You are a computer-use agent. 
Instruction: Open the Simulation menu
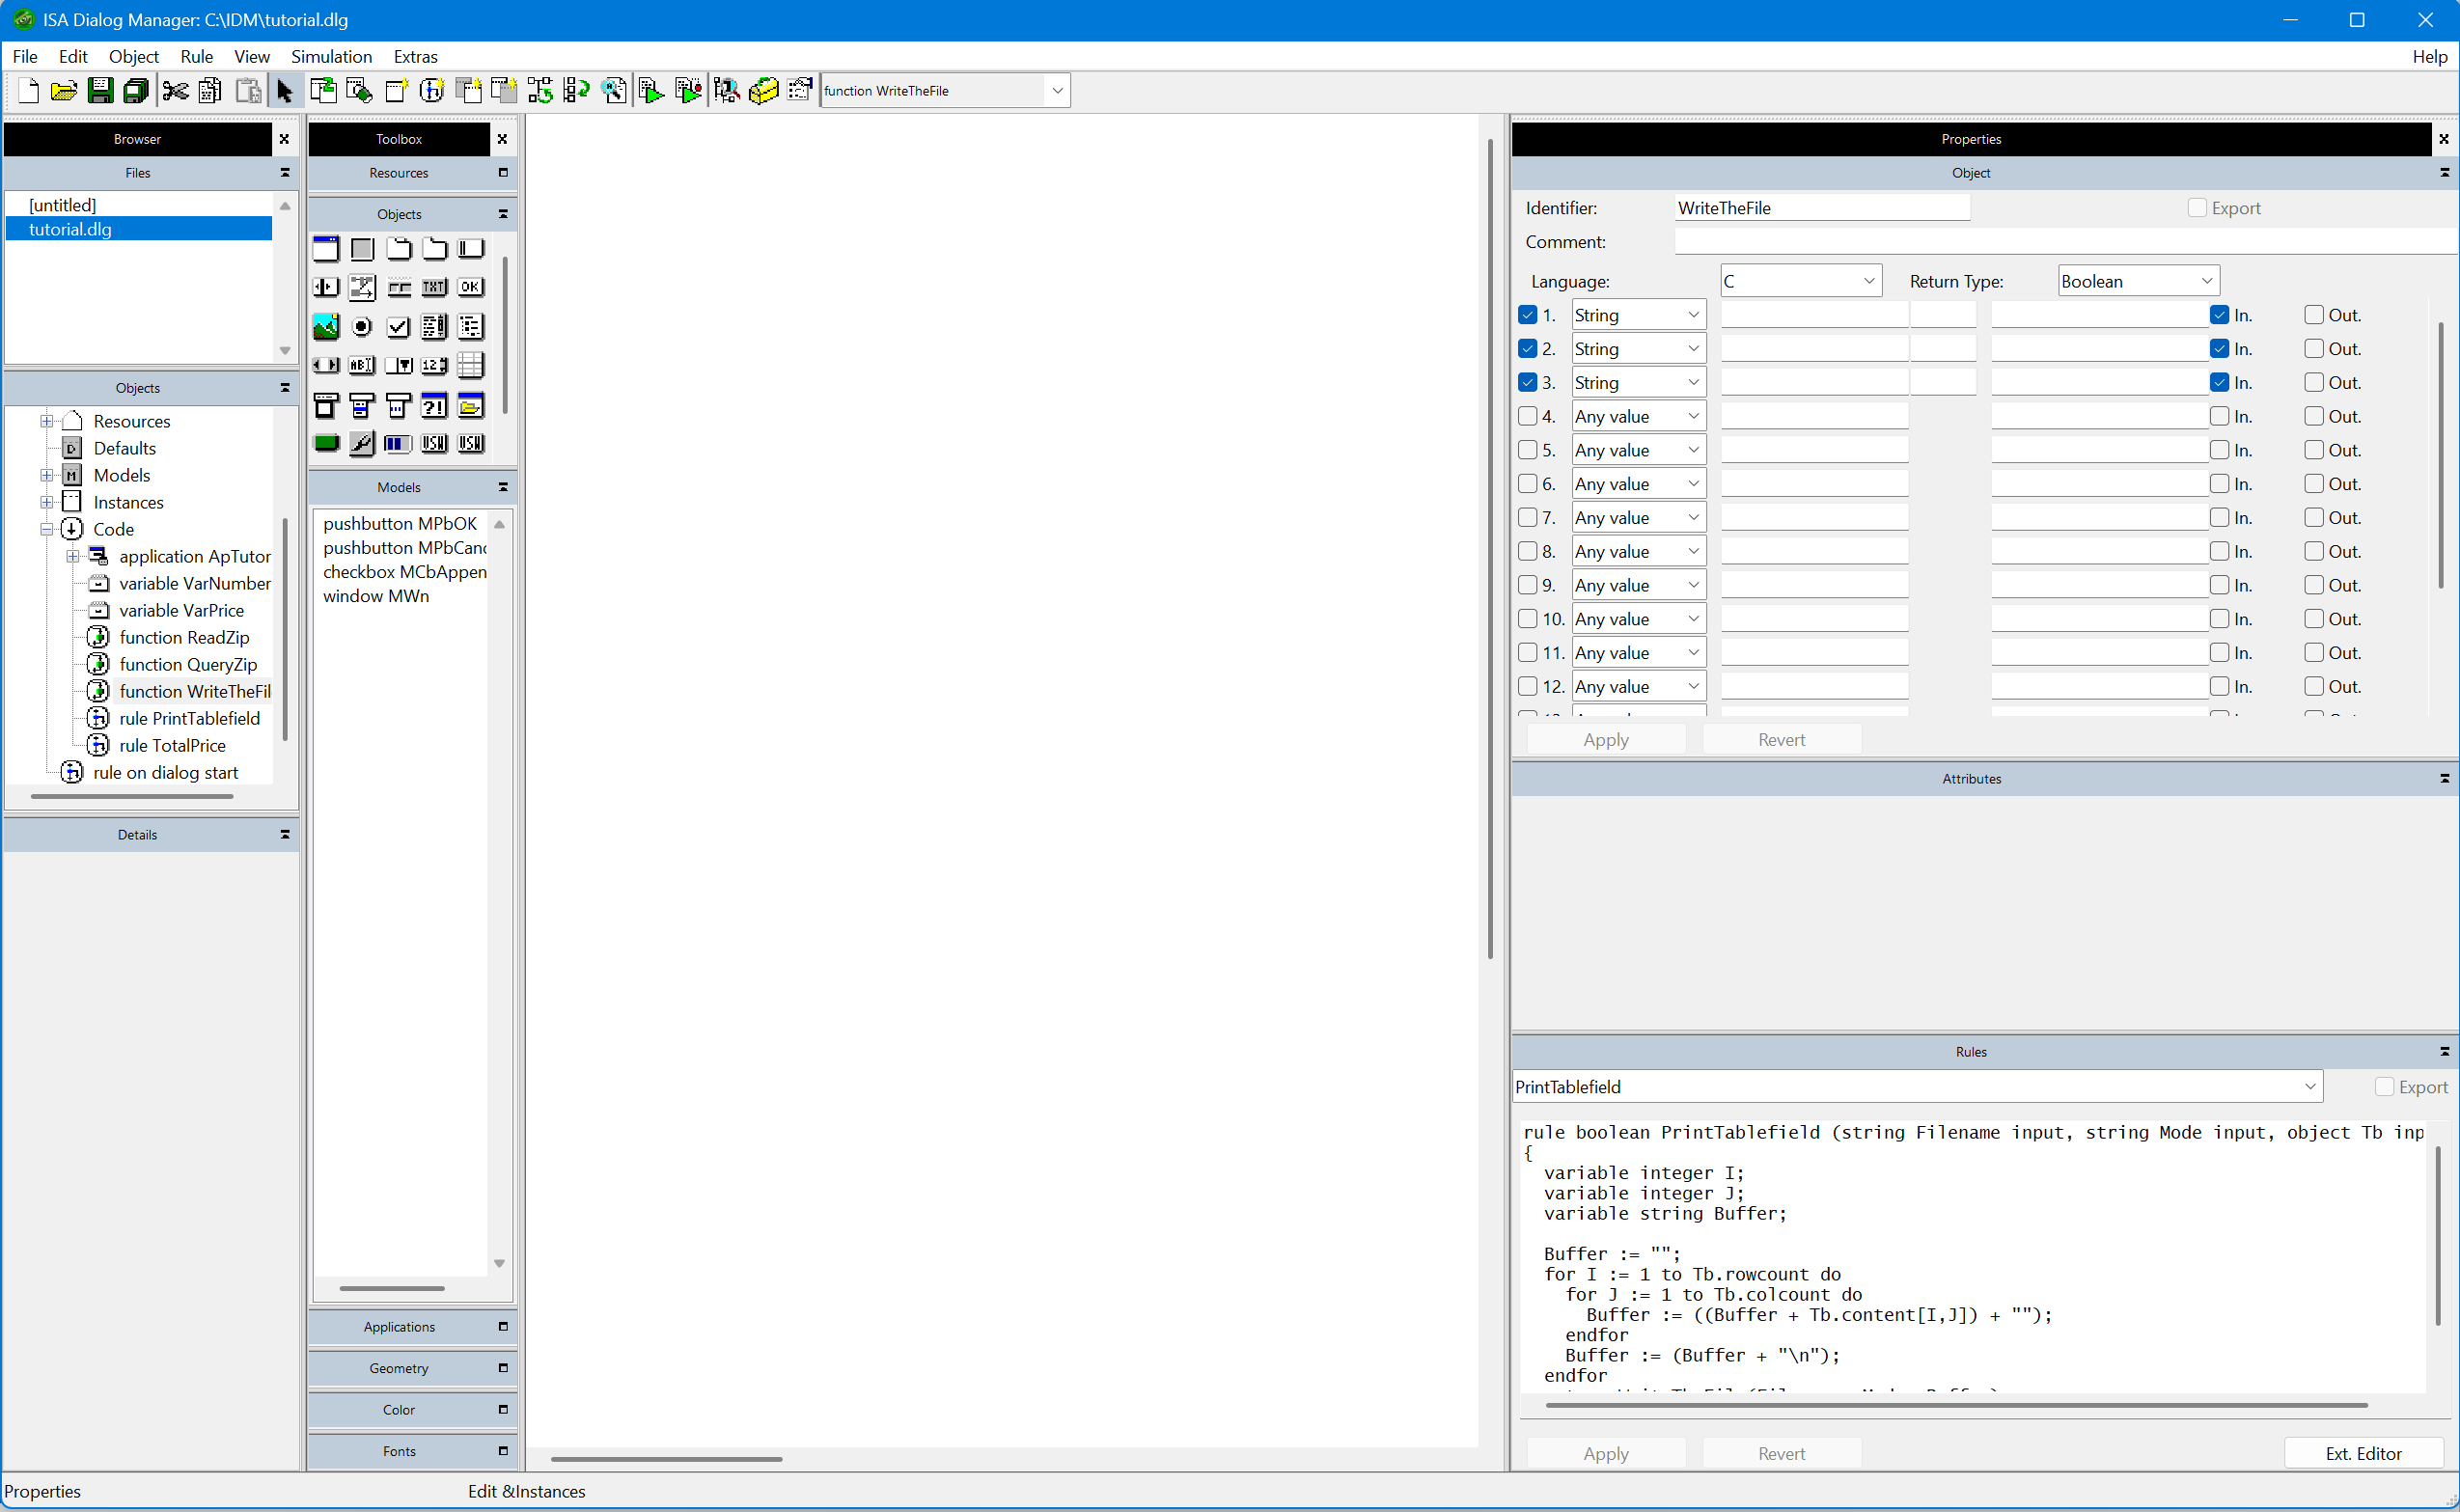(x=331, y=56)
